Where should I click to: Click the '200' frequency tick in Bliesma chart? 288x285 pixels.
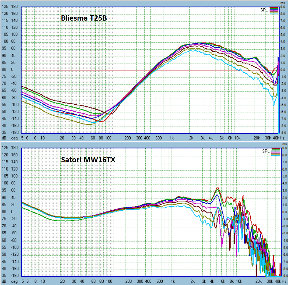pos(128,138)
